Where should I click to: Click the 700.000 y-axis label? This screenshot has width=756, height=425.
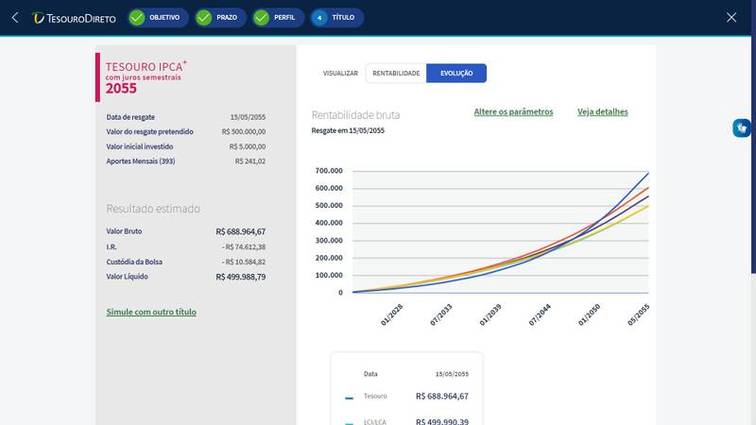[x=329, y=171]
